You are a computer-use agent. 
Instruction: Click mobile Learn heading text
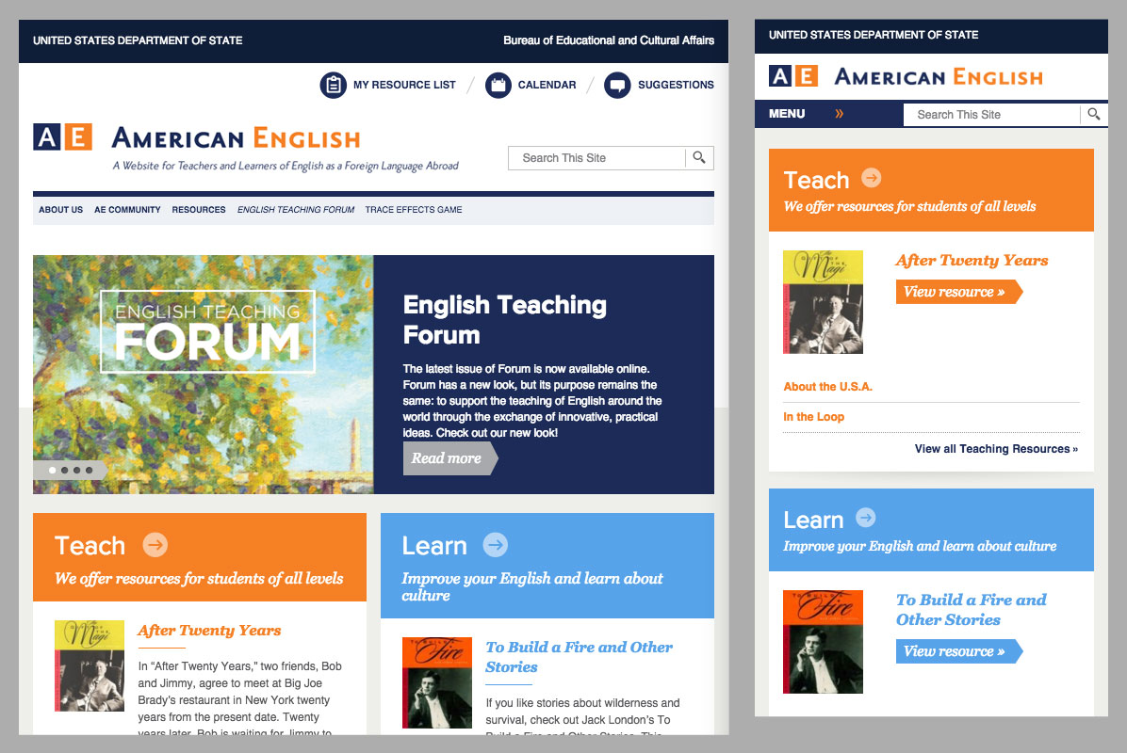pyautogui.click(x=813, y=519)
